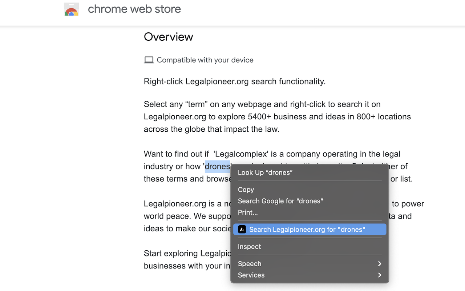Click the Speech menu entry
465x291 pixels.
pyautogui.click(x=249, y=263)
